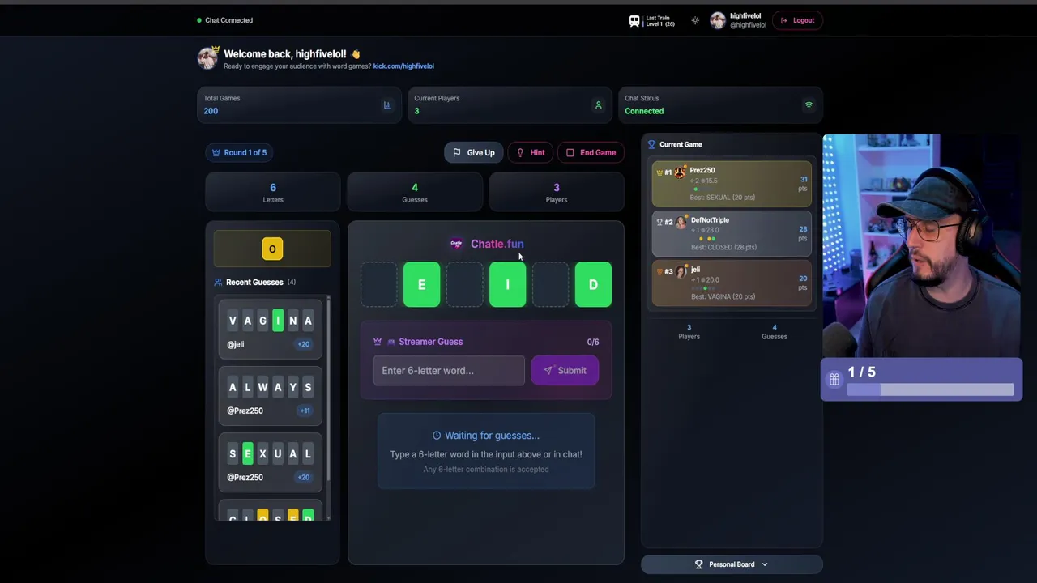Click the green E letter tile

click(421, 284)
